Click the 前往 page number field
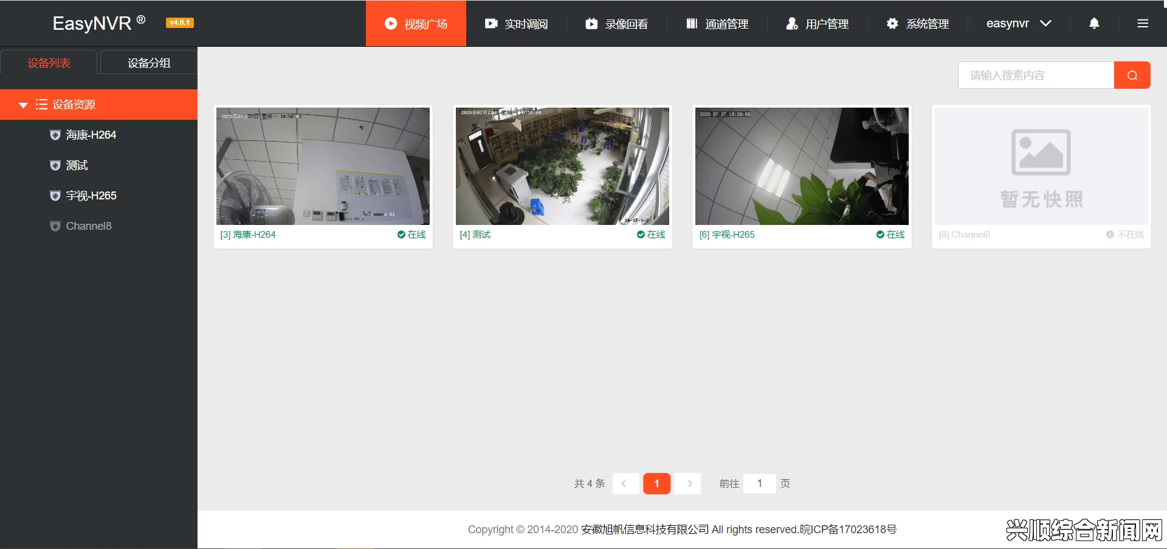The height and width of the screenshot is (549, 1167). pos(760,483)
